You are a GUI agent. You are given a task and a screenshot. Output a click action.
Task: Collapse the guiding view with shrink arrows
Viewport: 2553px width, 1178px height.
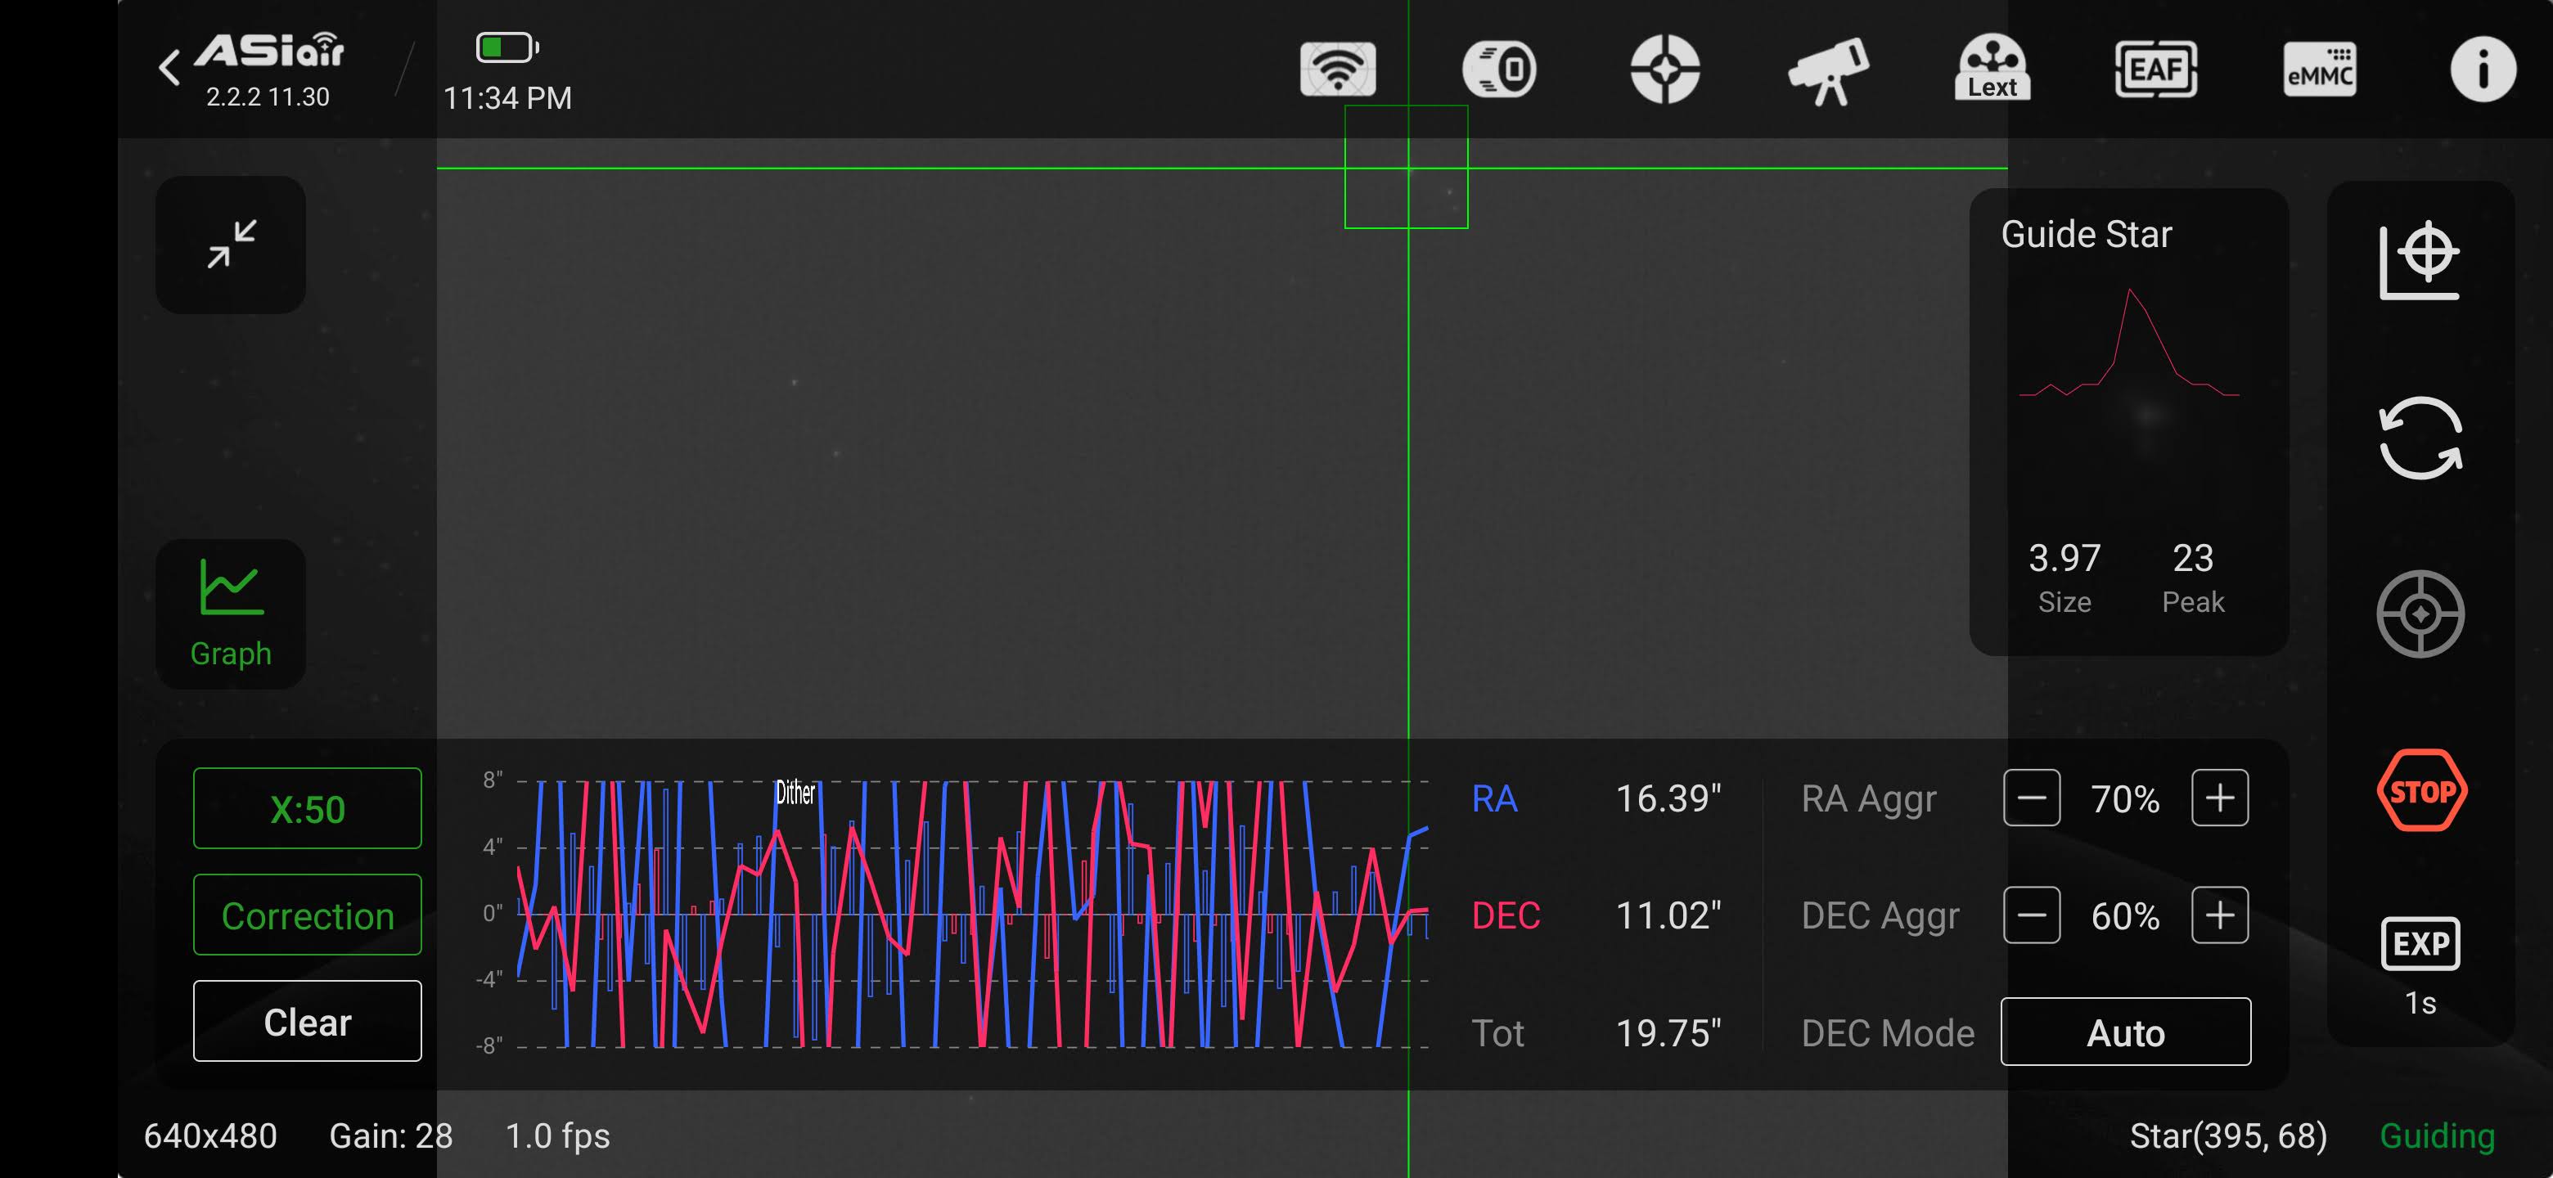tap(231, 245)
